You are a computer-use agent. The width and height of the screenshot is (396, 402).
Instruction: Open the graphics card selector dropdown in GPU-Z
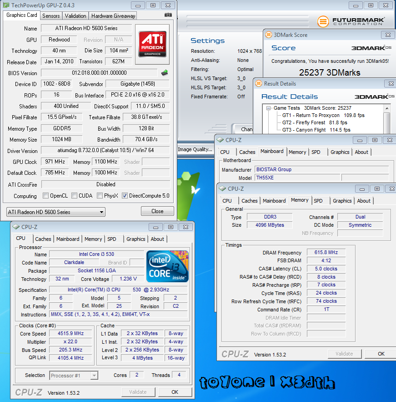click(x=56, y=212)
